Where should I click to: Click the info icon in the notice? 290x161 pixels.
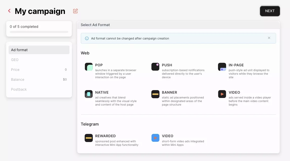click(87, 38)
